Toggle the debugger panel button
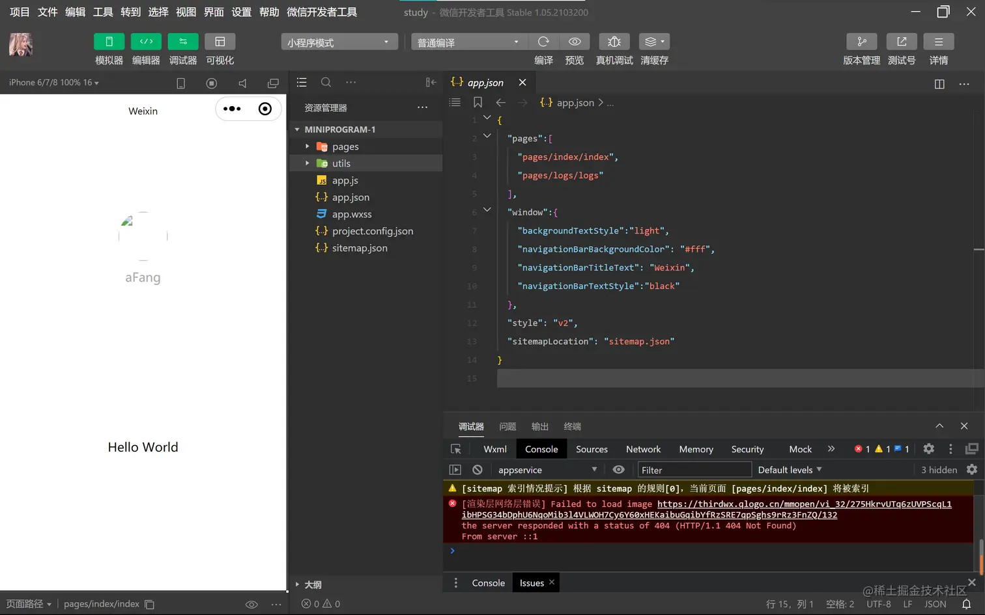Viewport: 985px width, 615px height. 183,42
